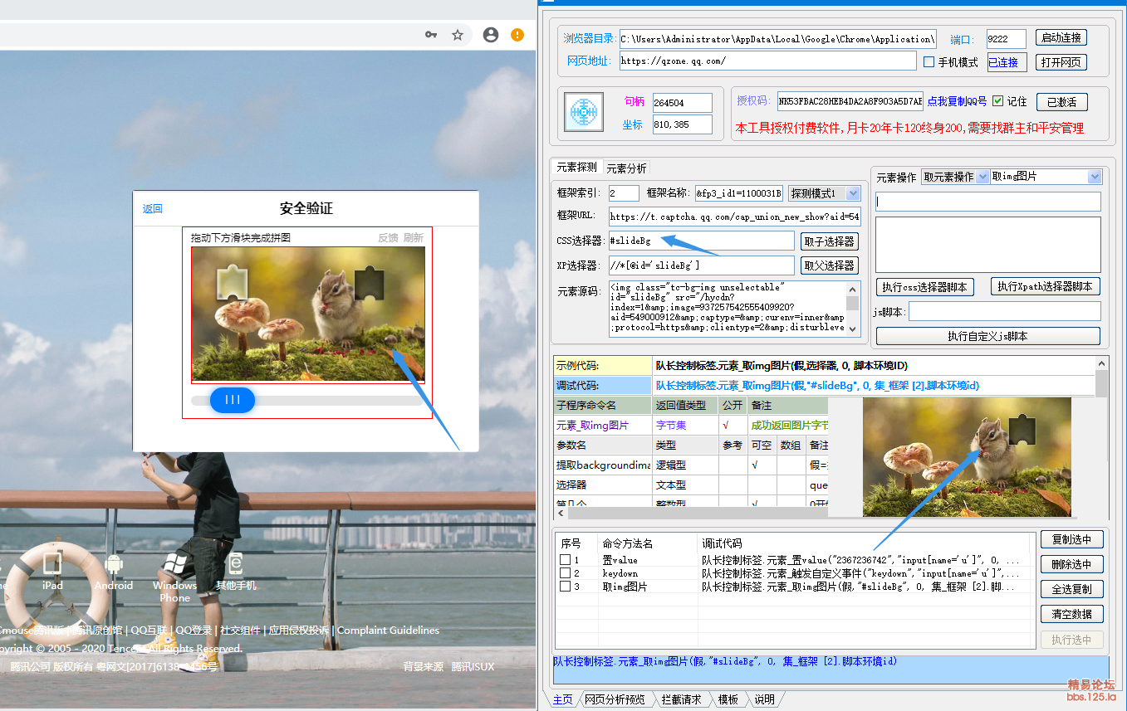Viewport: 1127px width, 711px height.
Task: Click the chipmunk preview image thumbnail
Action: pyautogui.click(x=967, y=457)
